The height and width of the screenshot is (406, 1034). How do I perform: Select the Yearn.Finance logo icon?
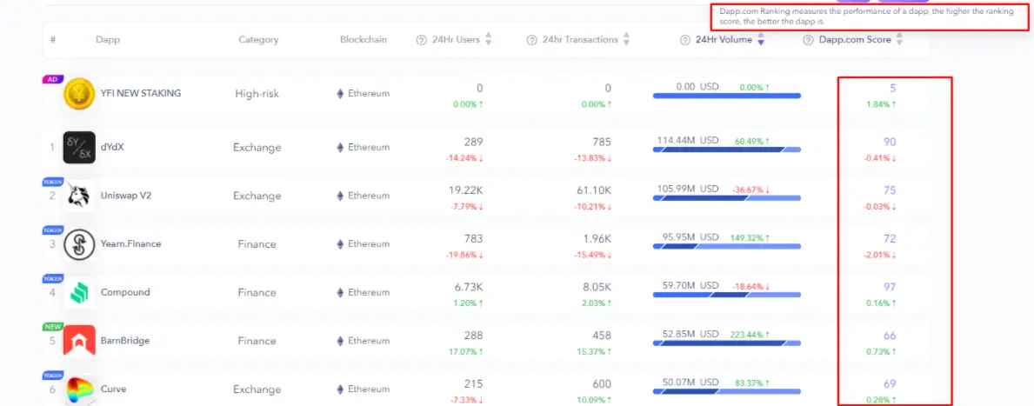(79, 244)
